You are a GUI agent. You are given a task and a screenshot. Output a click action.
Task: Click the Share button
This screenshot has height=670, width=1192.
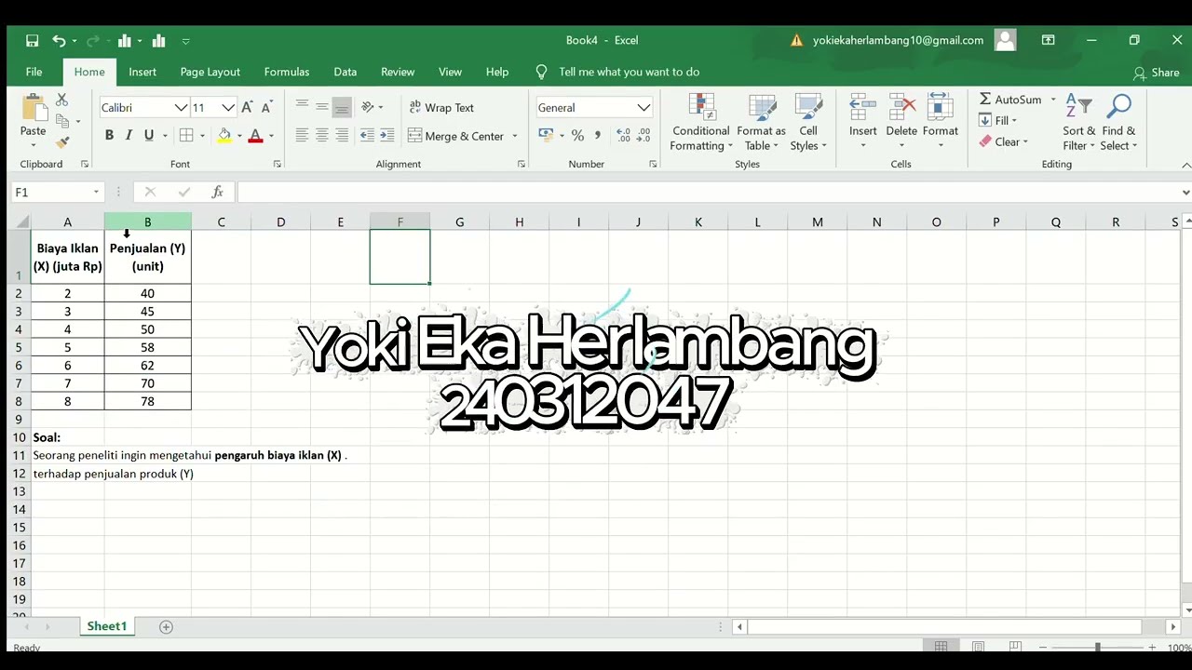coord(1156,73)
